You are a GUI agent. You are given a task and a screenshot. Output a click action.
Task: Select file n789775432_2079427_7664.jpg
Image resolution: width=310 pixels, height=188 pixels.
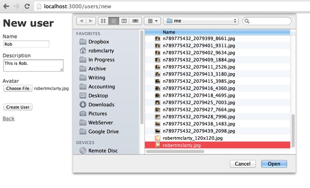(x=217, y=110)
